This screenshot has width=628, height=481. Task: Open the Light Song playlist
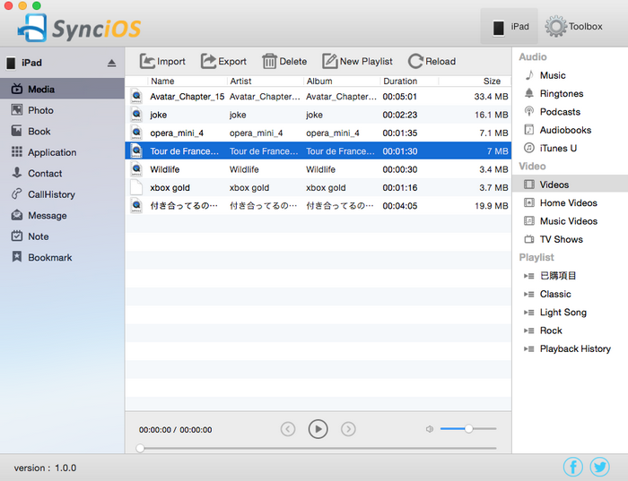click(x=570, y=313)
